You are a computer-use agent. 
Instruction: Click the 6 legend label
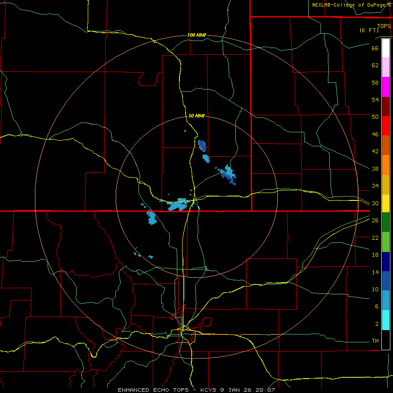pyautogui.click(x=376, y=306)
